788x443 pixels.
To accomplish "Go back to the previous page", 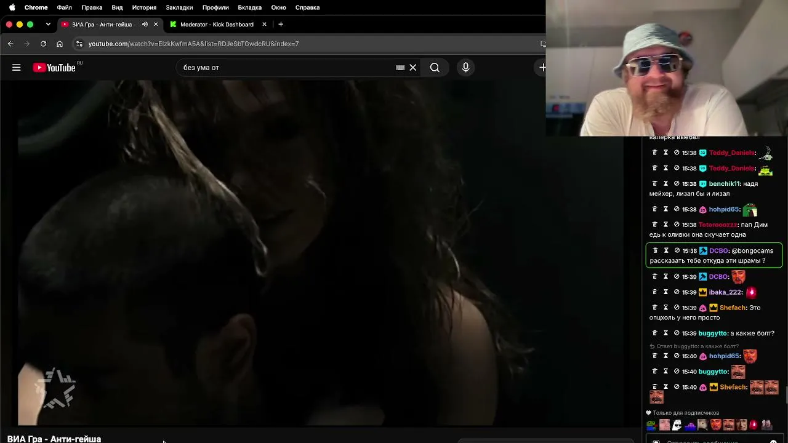I will pyautogui.click(x=10, y=44).
